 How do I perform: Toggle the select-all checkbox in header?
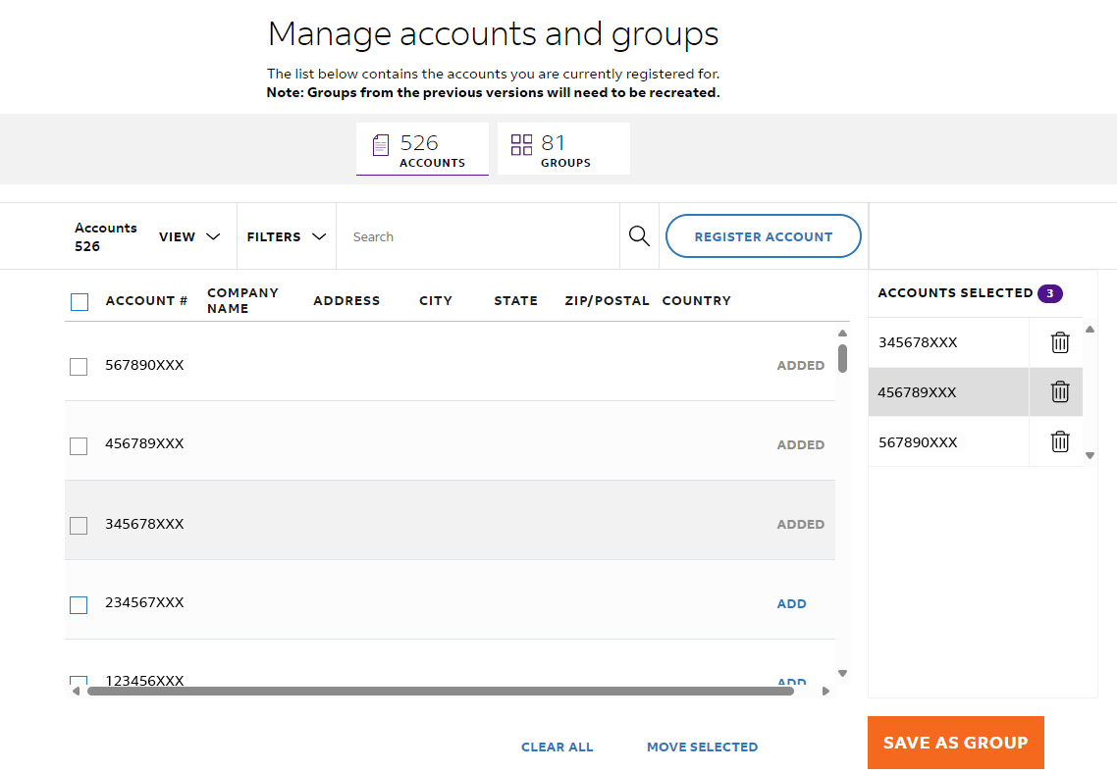pyautogui.click(x=80, y=302)
